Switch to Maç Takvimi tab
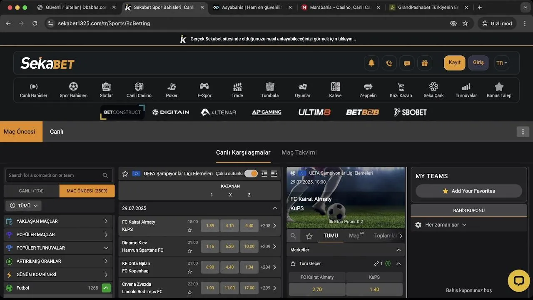 299,152
